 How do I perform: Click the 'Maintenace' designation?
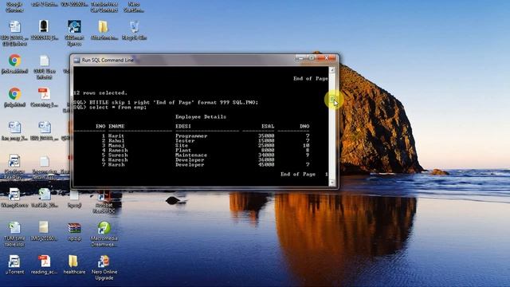click(x=191, y=155)
